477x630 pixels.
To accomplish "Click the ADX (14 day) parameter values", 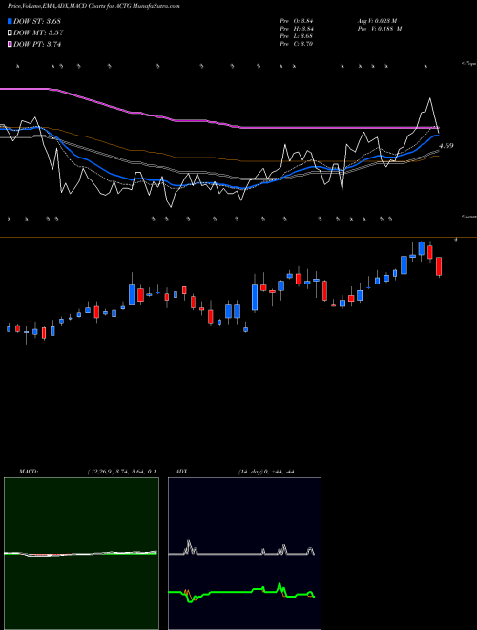I will [x=266, y=472].
